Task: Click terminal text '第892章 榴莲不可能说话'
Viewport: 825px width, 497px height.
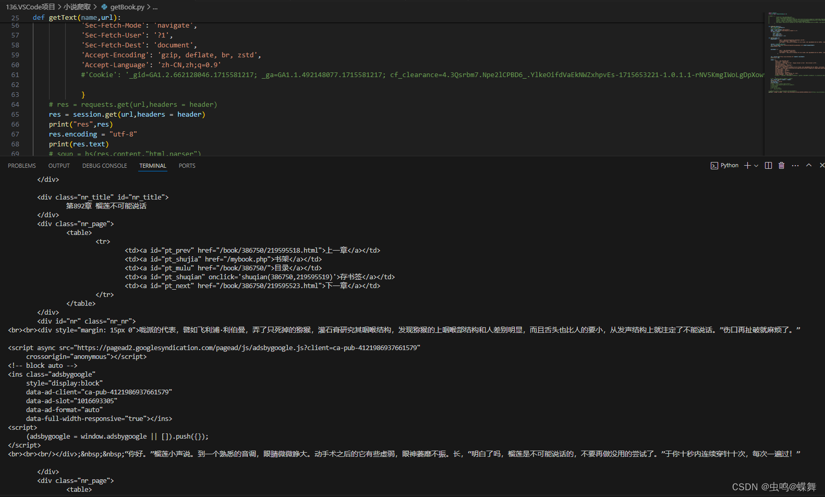Action: (106, 206)
